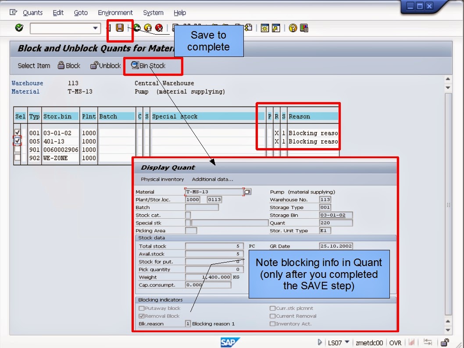Click the Select Item button
Viewport: 464px width, 348px height.
click(33, 66)
